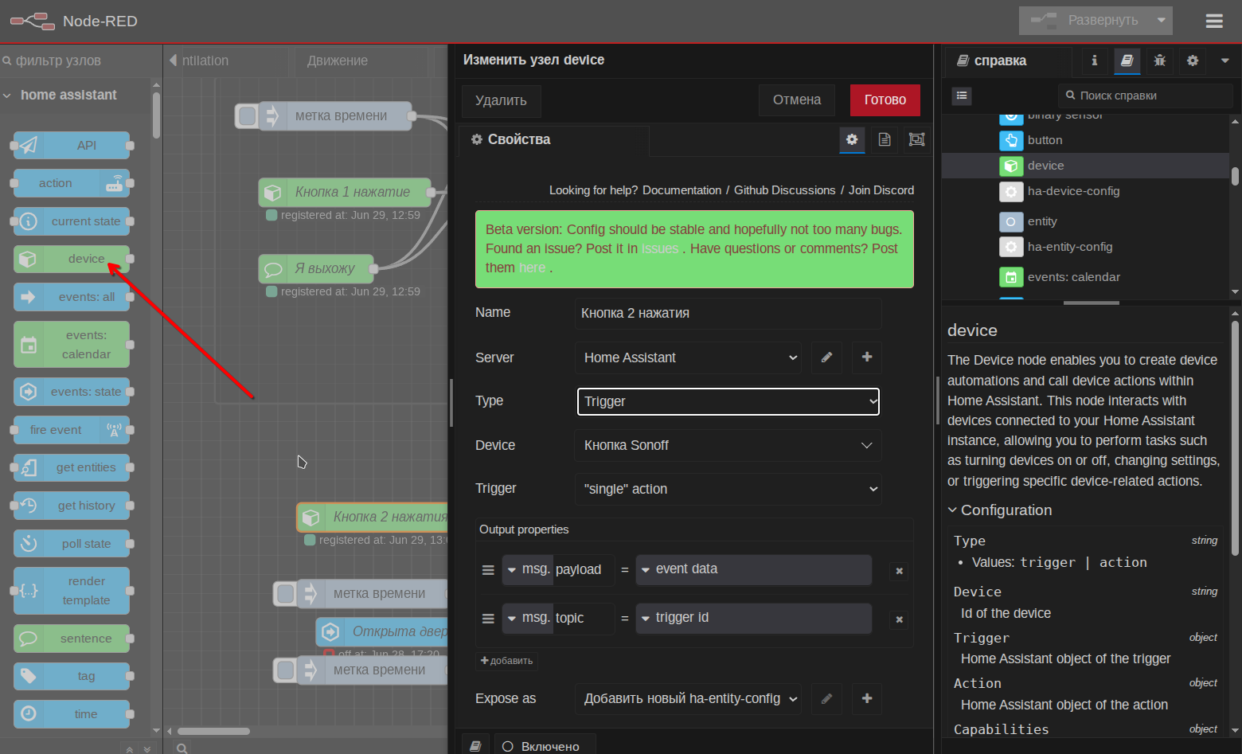The height and width of the screenshot is (754, 1242).
Task: Select the render template palette node
Action: point(72,591)
